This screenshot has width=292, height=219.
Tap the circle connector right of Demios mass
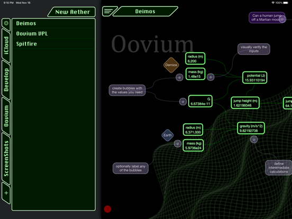point(211,77)
